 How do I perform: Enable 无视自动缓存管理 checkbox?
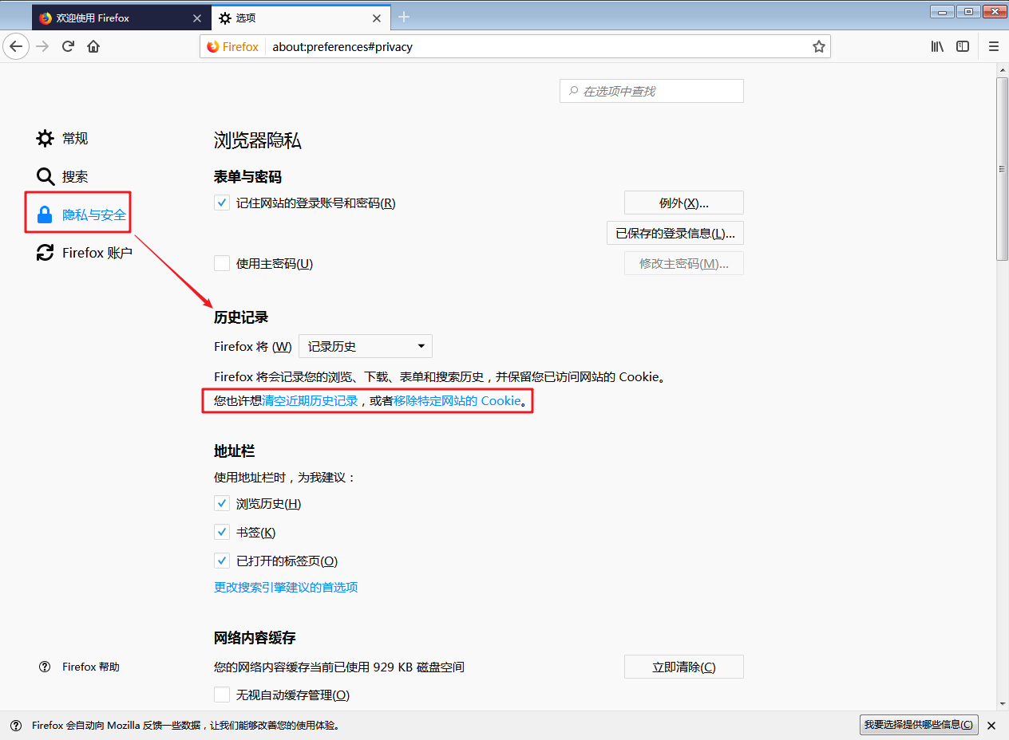click(222, 695)
